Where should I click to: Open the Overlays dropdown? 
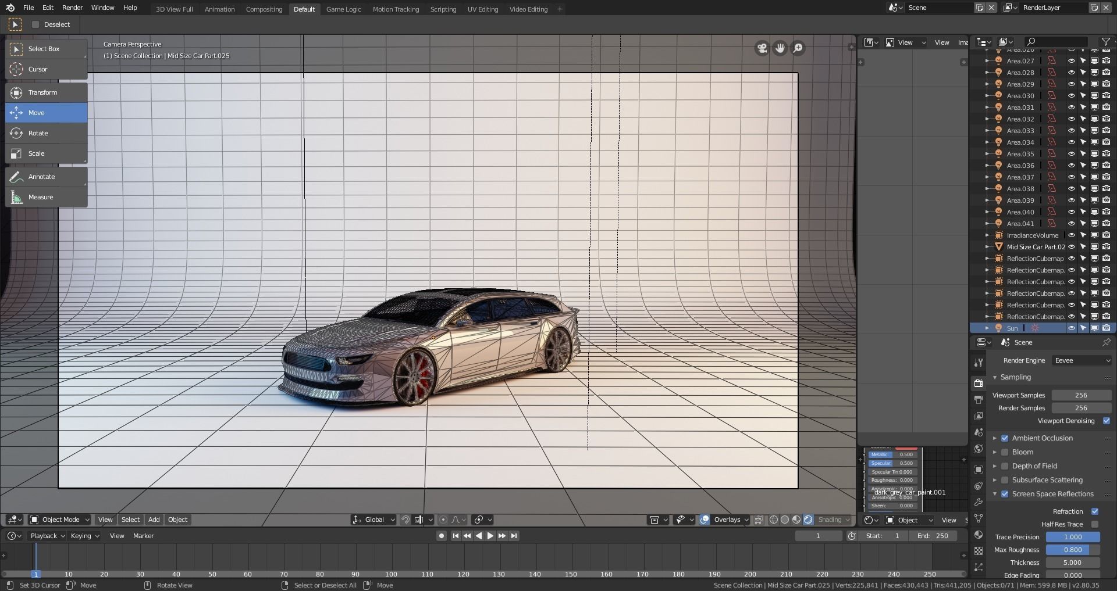pyautogui.click(x=731, y=520)
